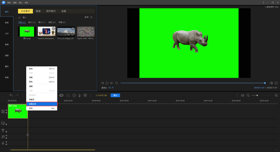Switch to the 熱門素材 tab
Image resolution: width=280 pixels, height=152 pixels.
(51, 11)
